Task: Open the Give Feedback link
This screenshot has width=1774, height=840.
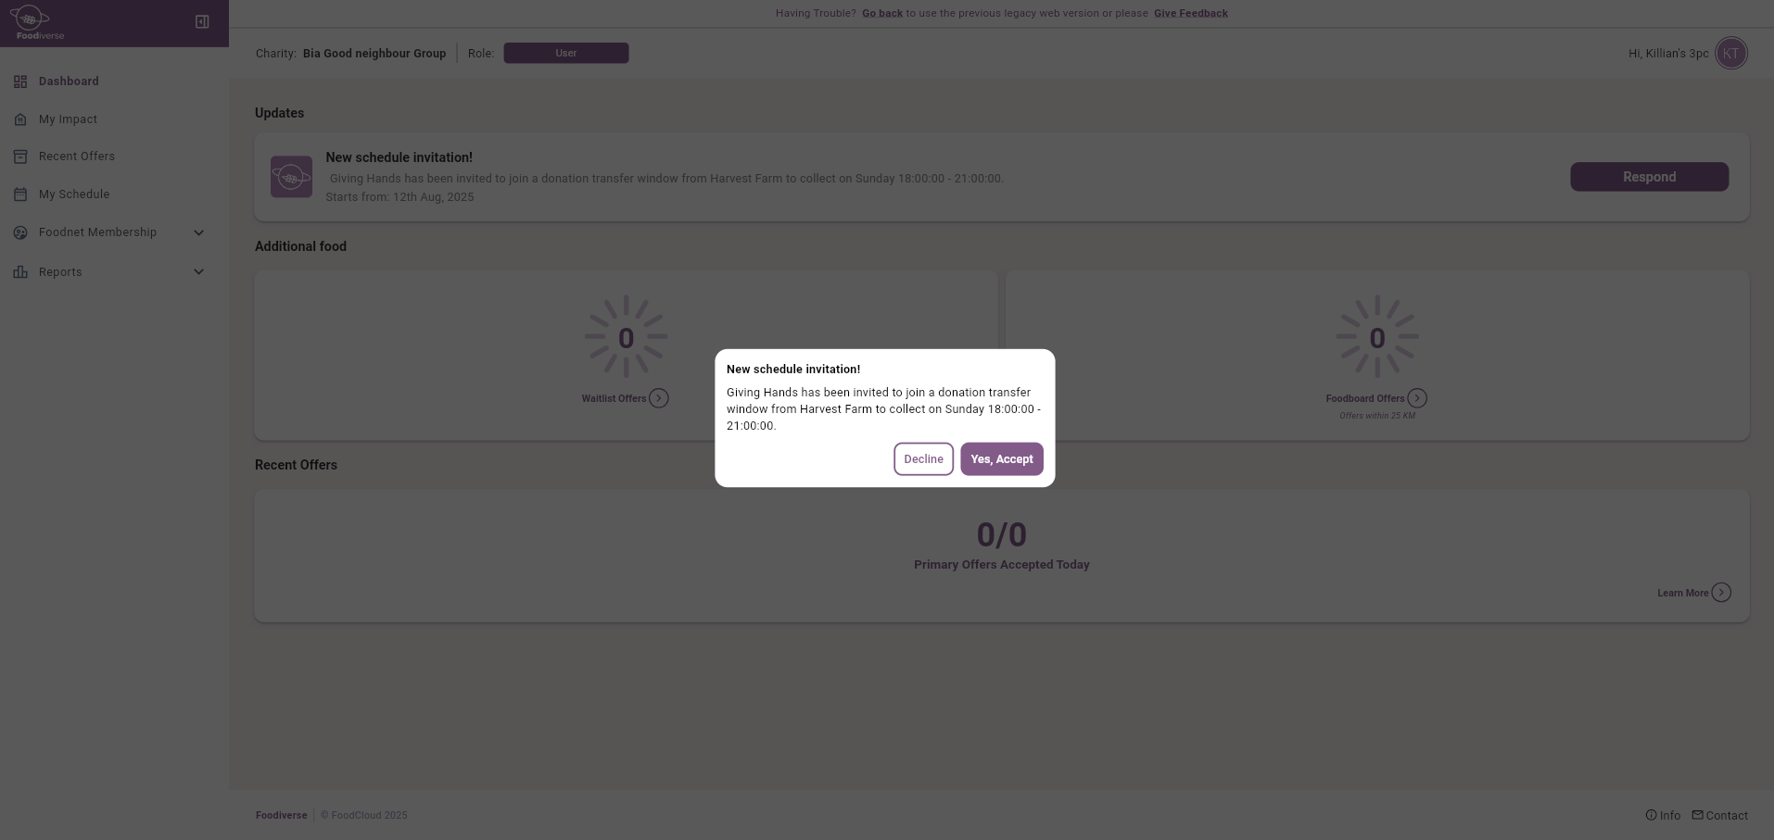Action: [1190, 14]
